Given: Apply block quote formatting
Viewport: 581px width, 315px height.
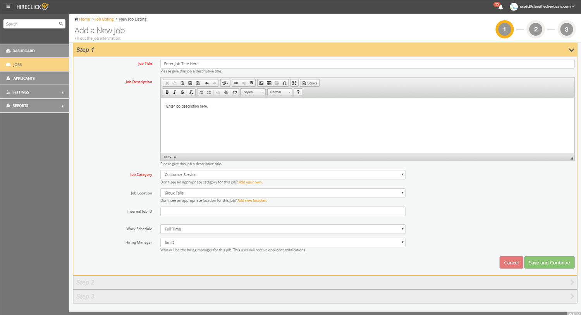Looking at the screenshot, I should [234, 92].
